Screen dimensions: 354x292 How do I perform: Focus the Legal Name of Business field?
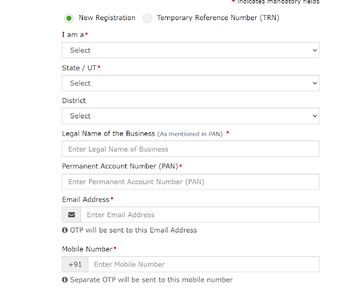[191, 149]
